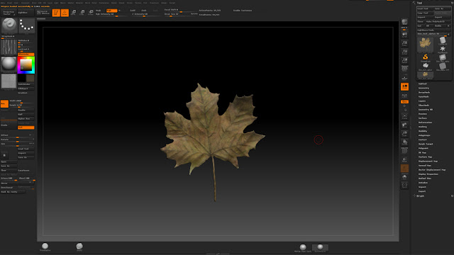Toggle the Zadd button
The height and width of the screenshot is (255, 454).
coord(133,11)
